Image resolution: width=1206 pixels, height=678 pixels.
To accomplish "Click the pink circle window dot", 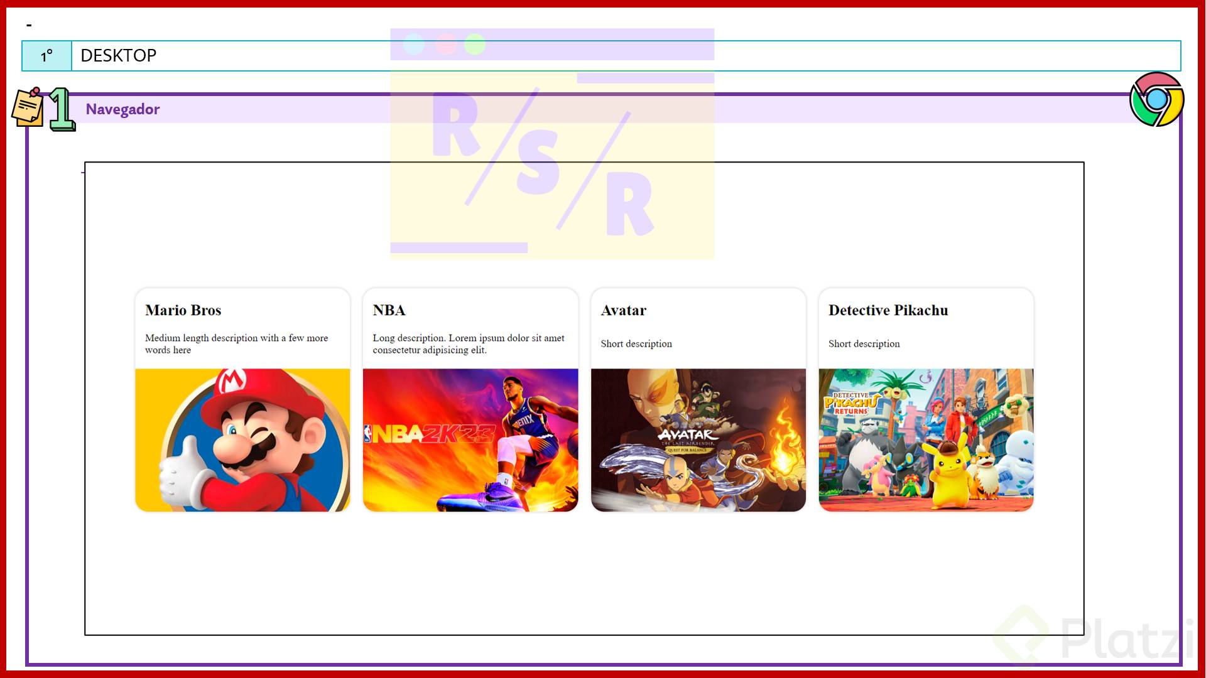I will 446,45.
